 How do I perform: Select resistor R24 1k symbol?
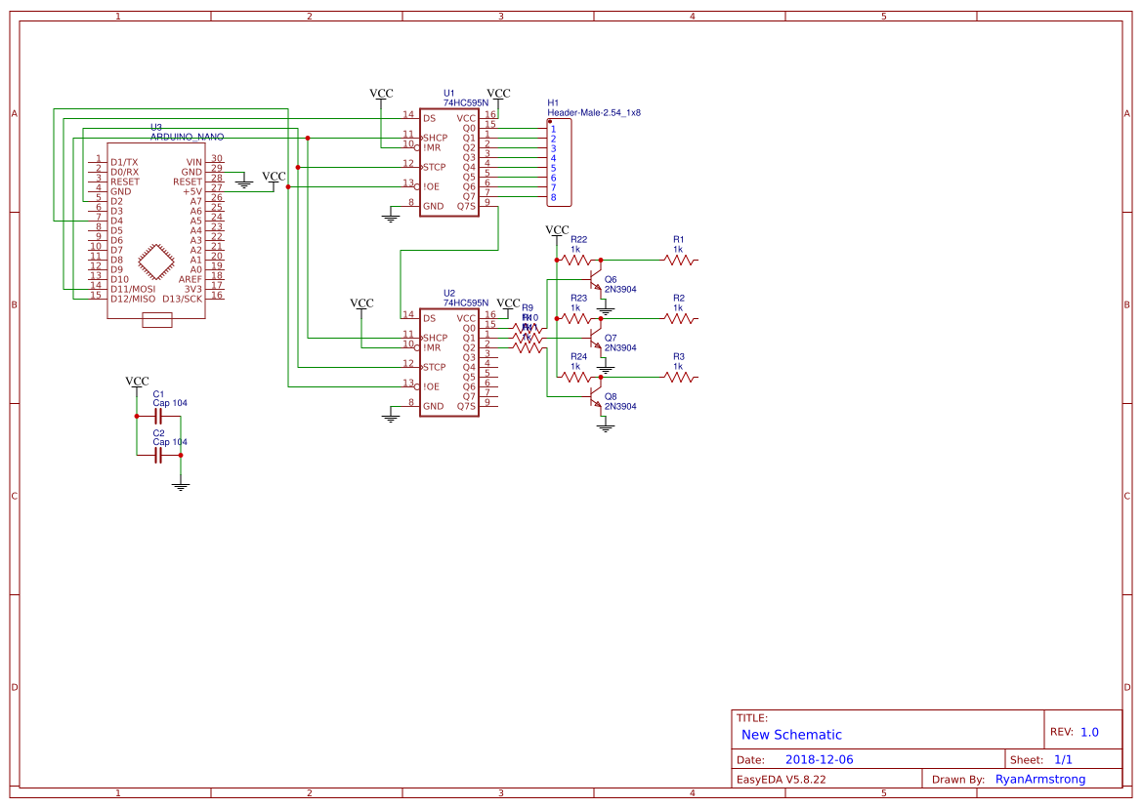pyautogui.click(x=576, y=377)
